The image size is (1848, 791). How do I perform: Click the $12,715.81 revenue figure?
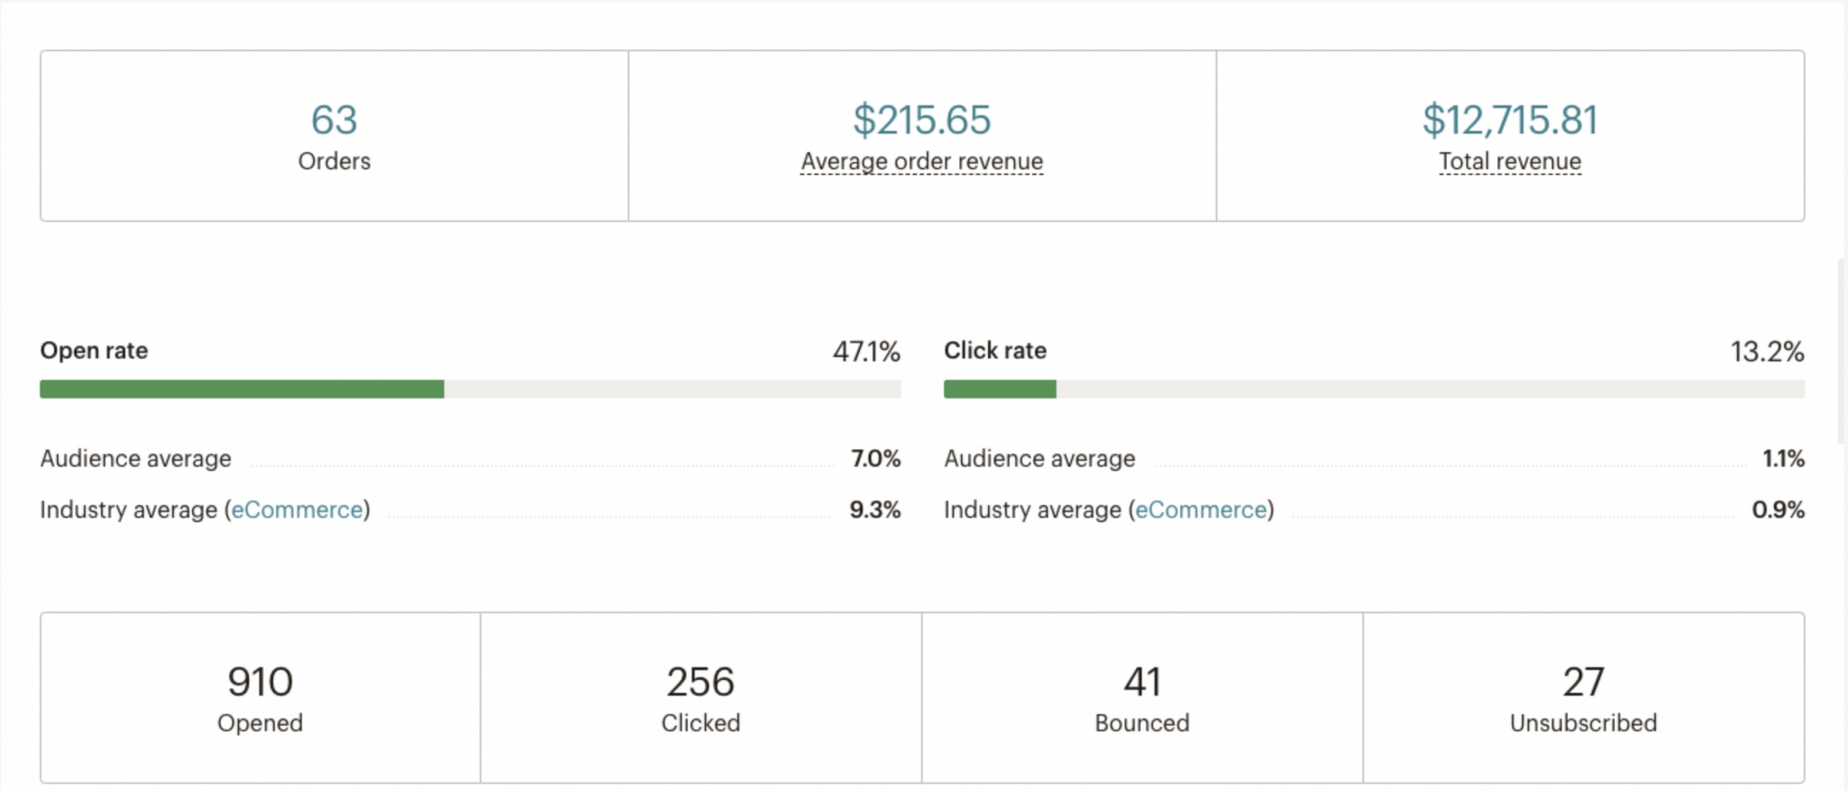(x=1510, y=120)
